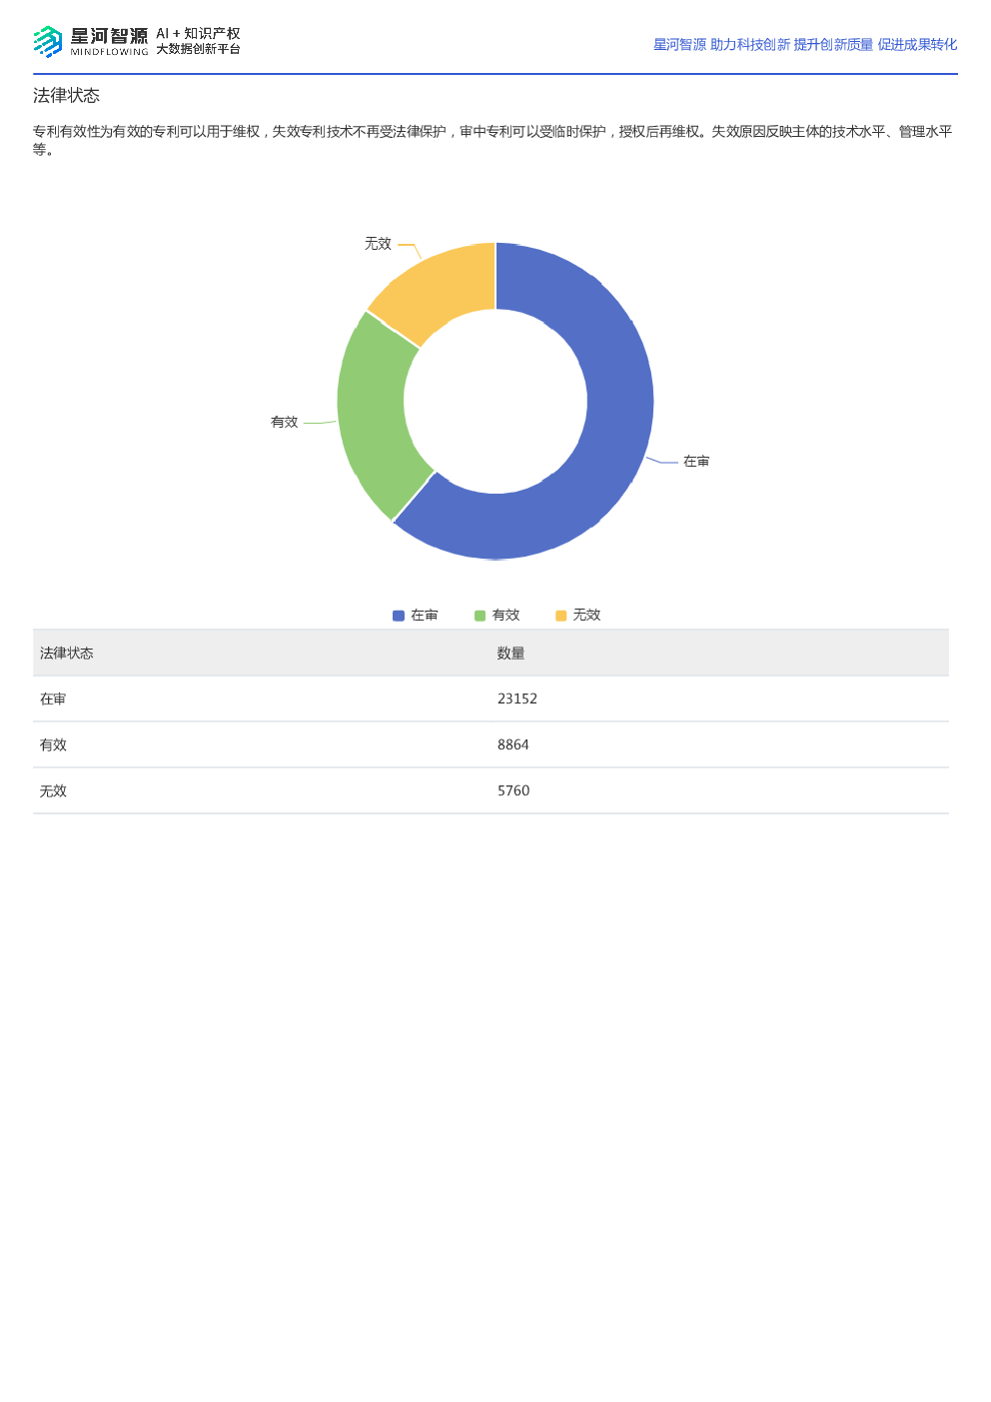
Task: Click the 星河智源 brand name text
Action: 109,36
